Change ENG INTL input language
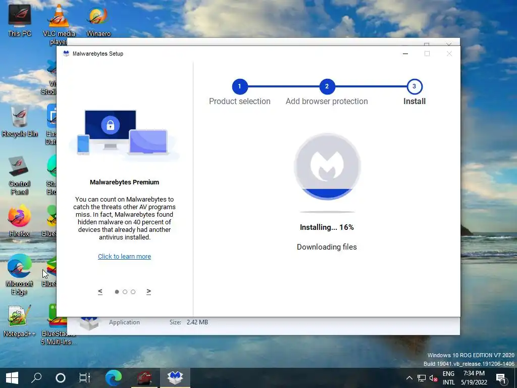Screen dimensions: 517x388 pos(448,378)
